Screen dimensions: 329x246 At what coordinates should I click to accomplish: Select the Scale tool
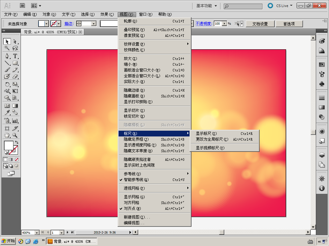[15, 84]
